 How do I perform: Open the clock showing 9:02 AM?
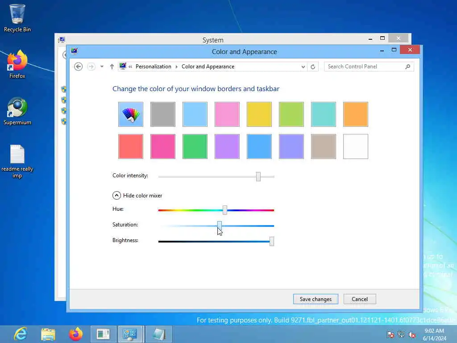434,335
